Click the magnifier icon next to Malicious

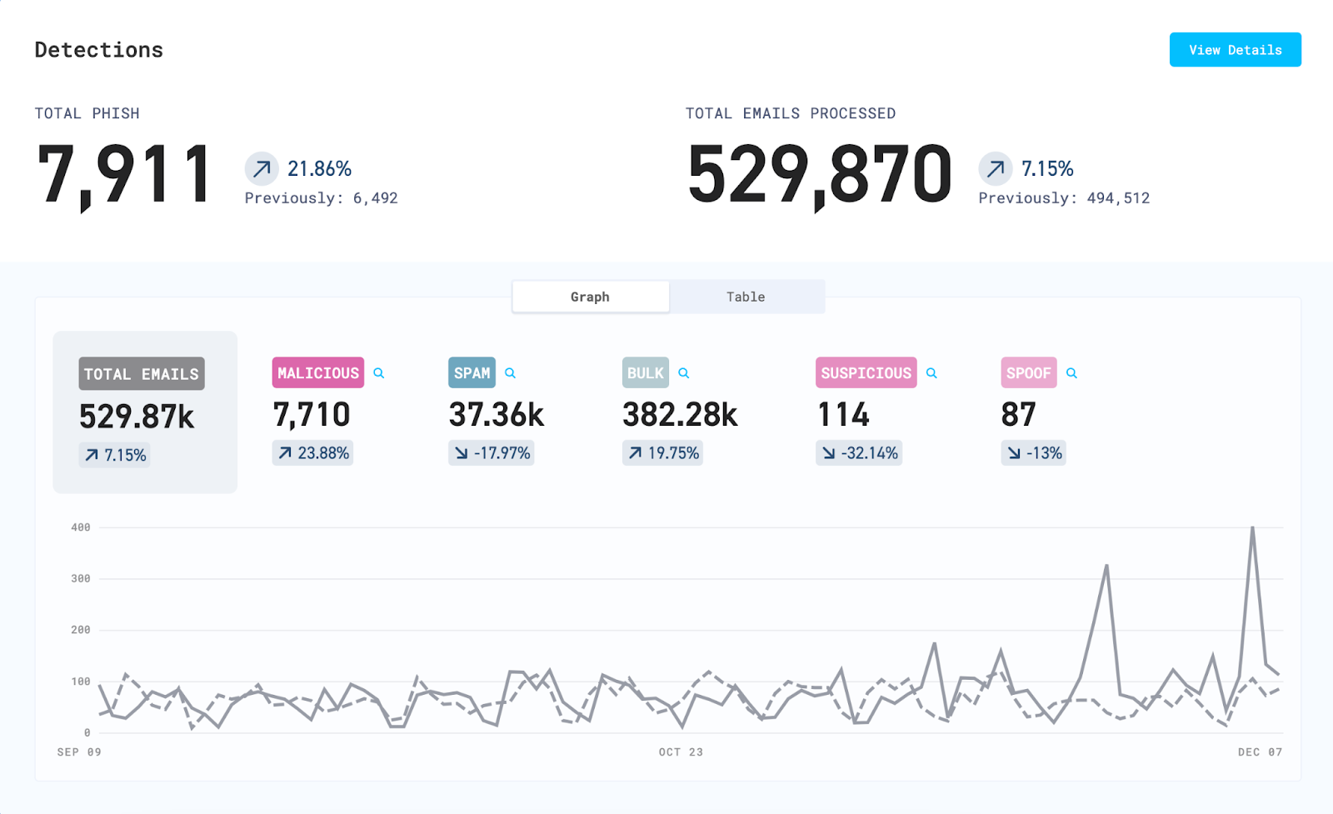pyautogui.click(x=379, y=373)
